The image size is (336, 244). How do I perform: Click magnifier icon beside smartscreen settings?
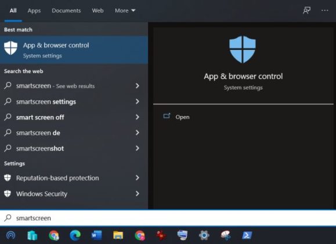[x=8, y=101]
